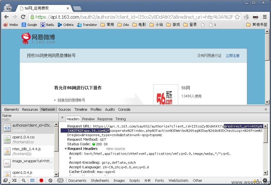Viewport: 271px width, 185px height.
Task: Click the 网易微博 logo
Action: (38, 39)
